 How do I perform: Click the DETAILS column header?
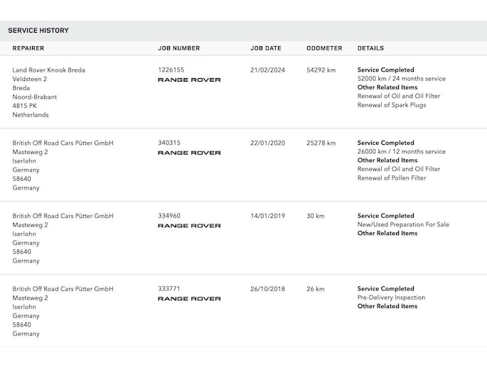tap(370, 48)
